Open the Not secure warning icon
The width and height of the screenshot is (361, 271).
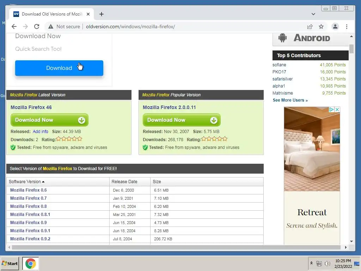[51, 26]
